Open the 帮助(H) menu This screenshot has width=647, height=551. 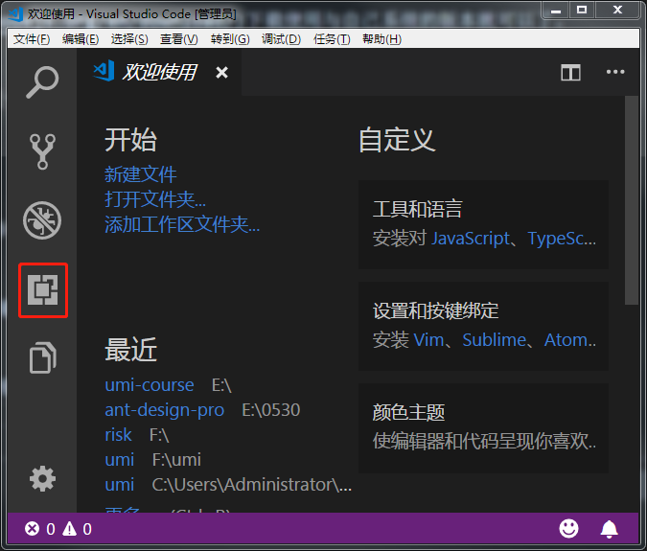[x=381, y=39]
